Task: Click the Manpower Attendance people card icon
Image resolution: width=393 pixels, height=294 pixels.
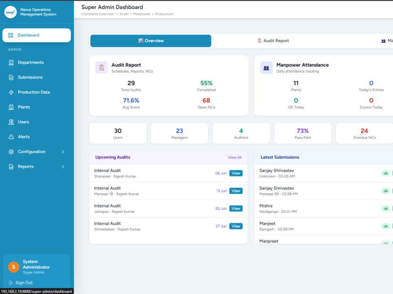Action: (266, 67)
